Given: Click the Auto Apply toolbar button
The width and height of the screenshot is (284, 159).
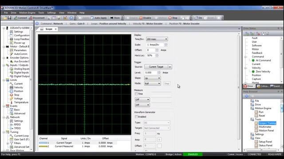Looking at the screenshot, I should point(99,18).
